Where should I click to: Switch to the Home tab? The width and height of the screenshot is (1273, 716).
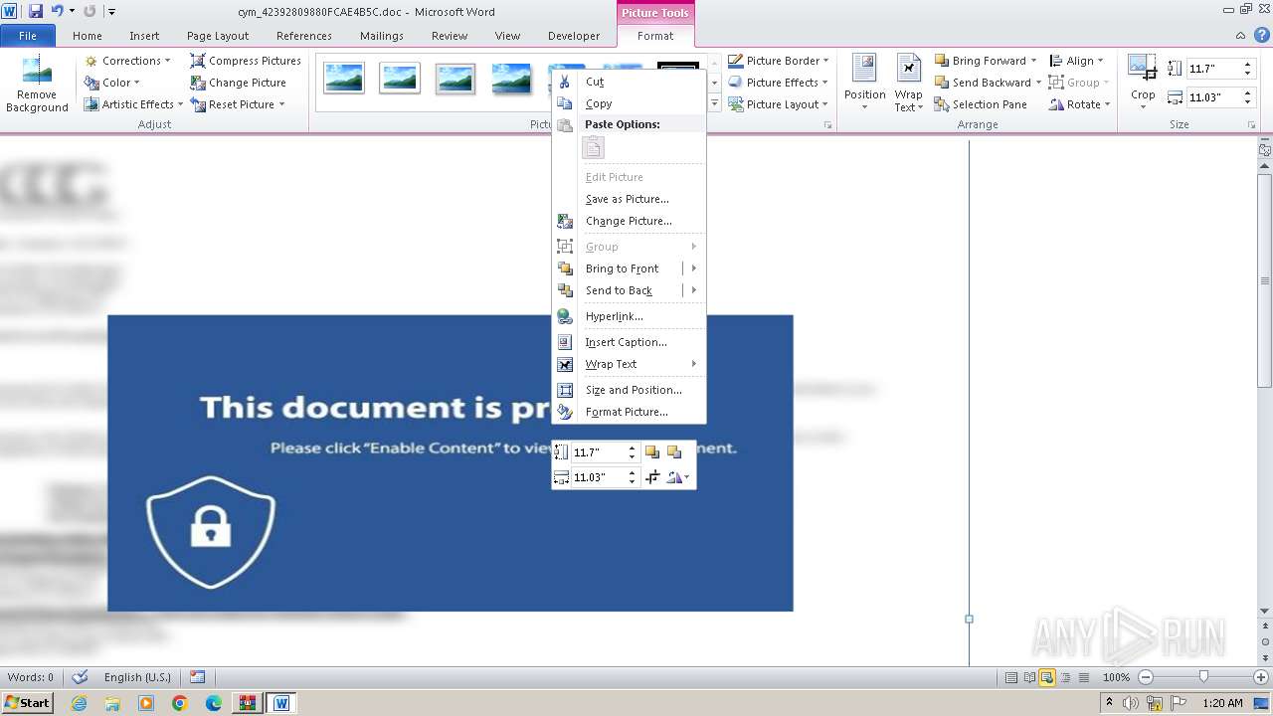pos(88,36)
